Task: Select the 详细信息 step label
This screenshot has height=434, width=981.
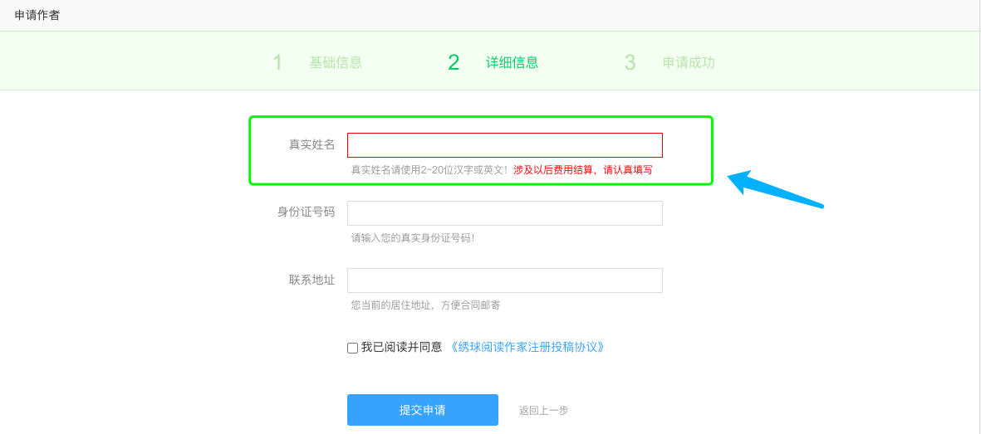Action: (512, 62)
